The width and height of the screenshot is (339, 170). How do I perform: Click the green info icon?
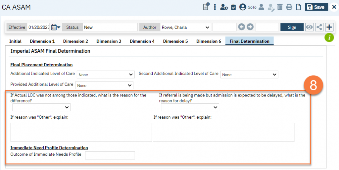click(x=329, y=37)
